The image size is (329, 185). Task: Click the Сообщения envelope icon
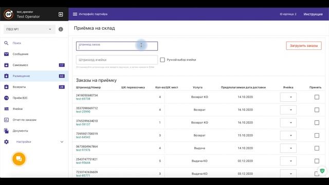tap(6, 54)
